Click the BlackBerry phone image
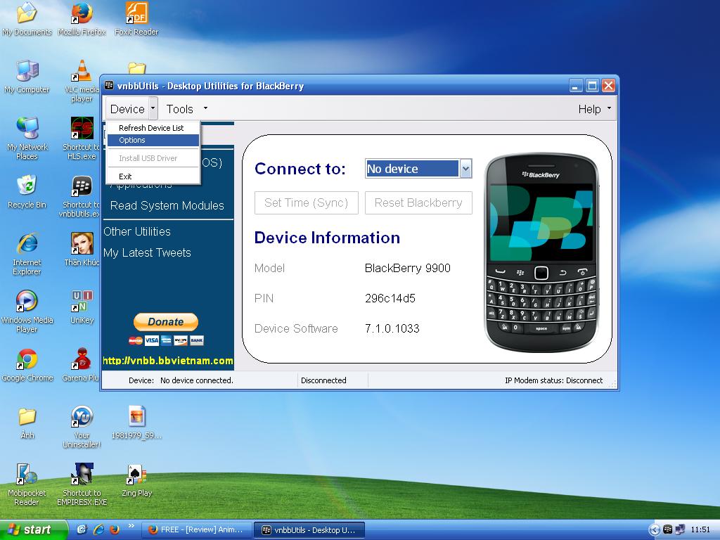 541,252
